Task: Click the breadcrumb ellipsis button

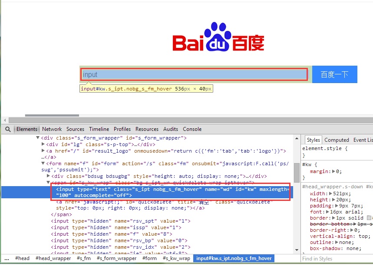Action: (7, 258)
